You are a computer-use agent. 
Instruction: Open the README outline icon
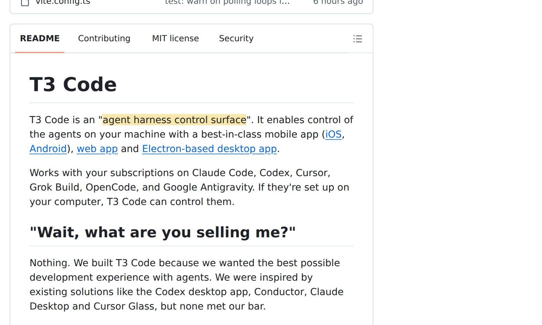pos(358,39)
